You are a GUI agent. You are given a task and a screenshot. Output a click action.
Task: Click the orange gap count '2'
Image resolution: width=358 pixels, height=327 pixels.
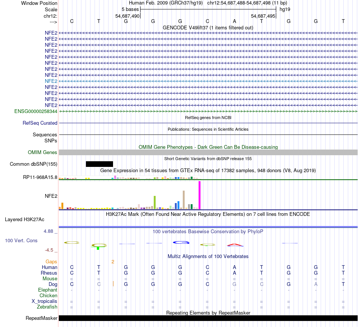point(113,262)
